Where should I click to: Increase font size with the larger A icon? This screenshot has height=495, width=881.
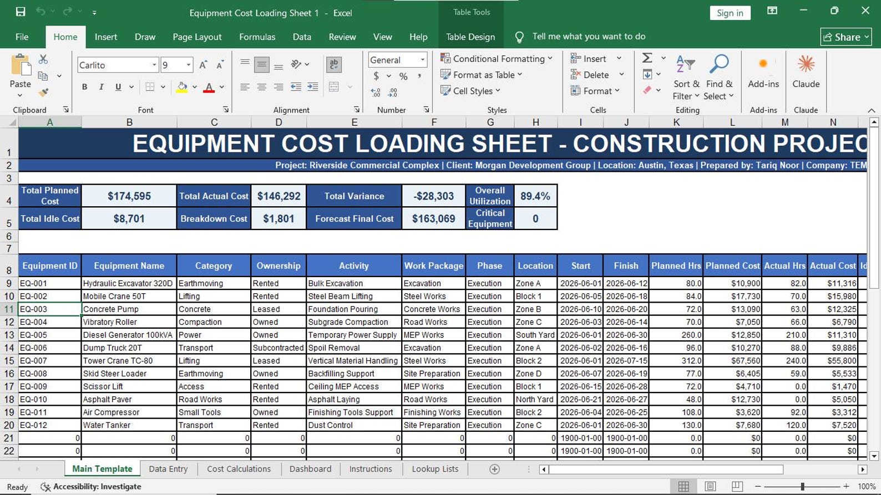coord(203,65)
